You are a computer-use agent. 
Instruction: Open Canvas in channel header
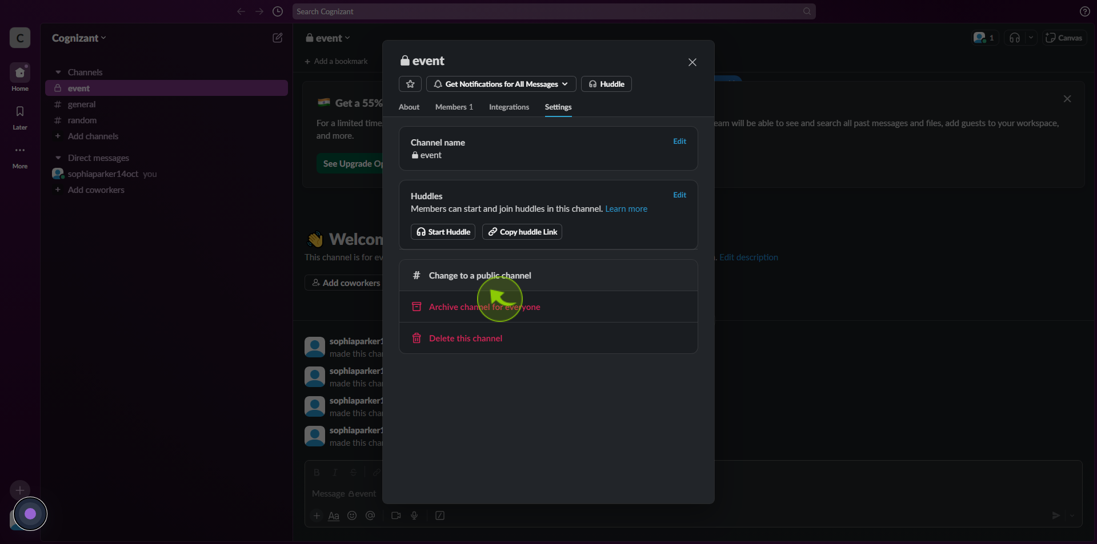[1064, 38]
